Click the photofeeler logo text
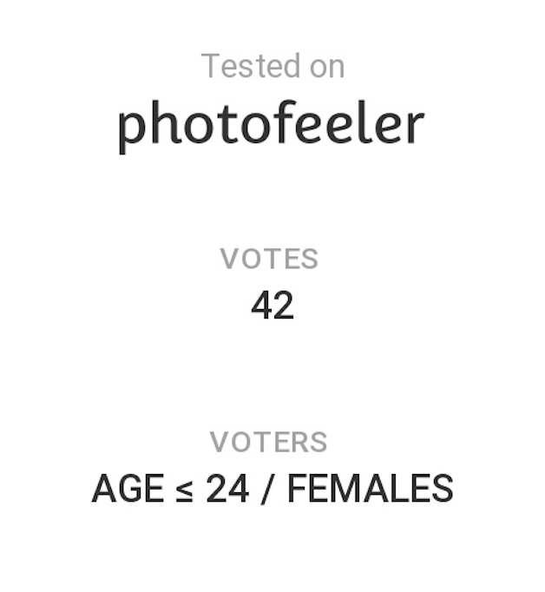Viewport: 545px width, 592px height. [272, 126]
